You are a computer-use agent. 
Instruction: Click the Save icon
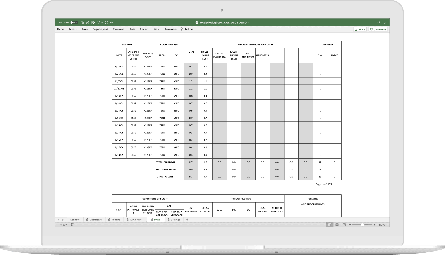(x=88, y=22)
